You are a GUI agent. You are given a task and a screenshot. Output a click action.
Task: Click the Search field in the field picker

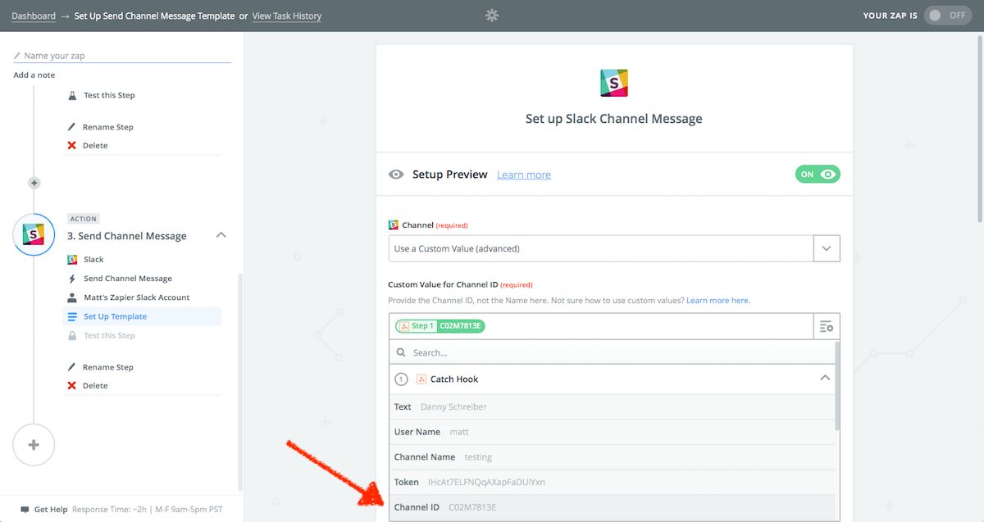611,352
